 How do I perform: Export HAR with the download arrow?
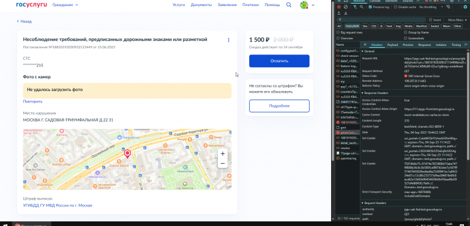[346, 13]
